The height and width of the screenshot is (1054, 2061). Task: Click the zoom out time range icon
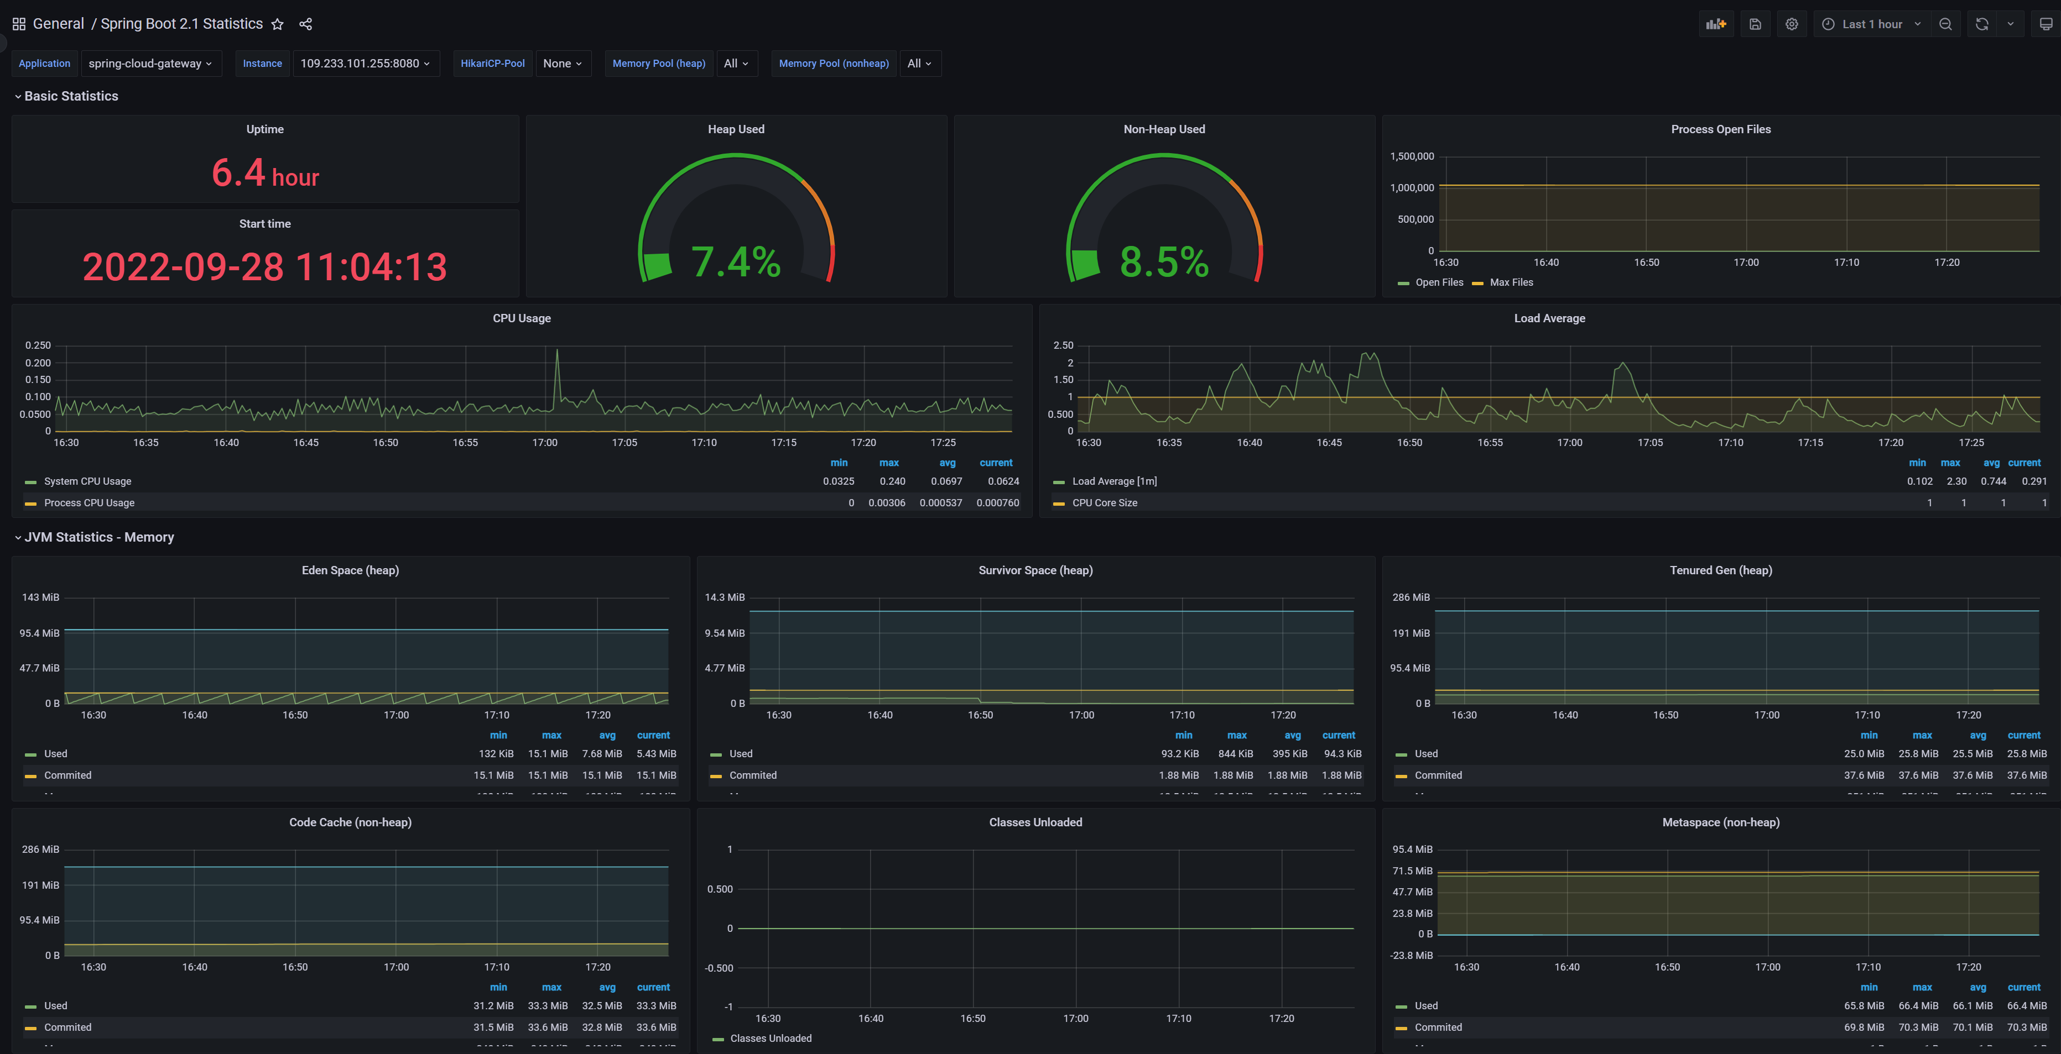click(x=1945, y=24)
